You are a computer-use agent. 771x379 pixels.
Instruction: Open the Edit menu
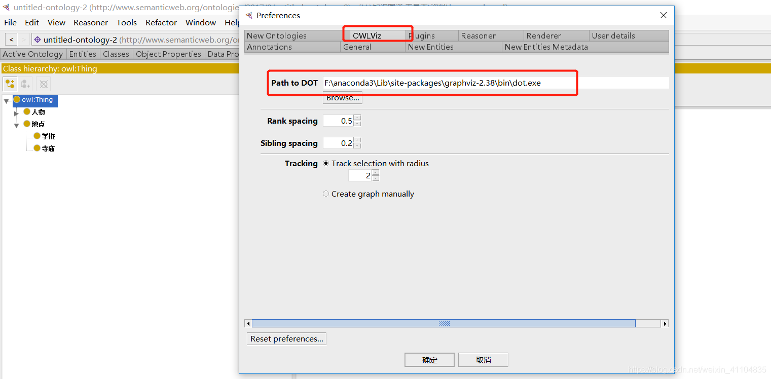click(x=32, y=22)
